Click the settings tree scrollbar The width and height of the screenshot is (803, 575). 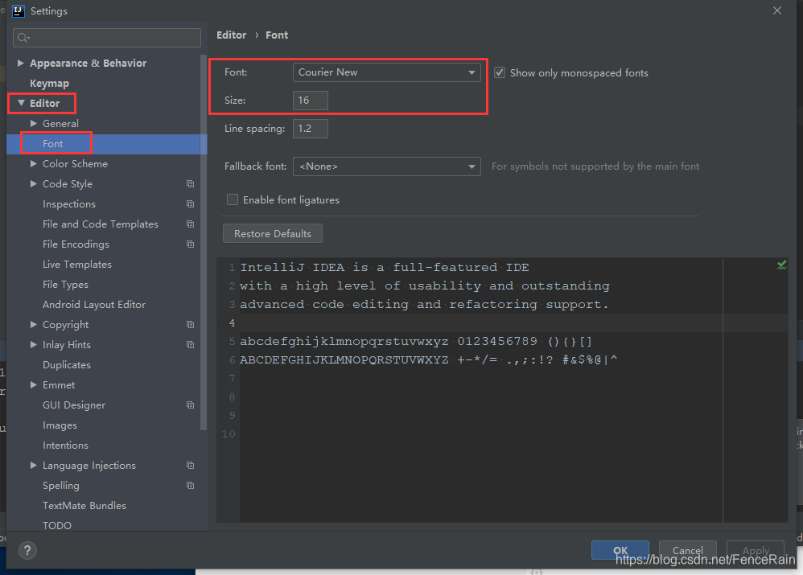(x=204, y=240)
